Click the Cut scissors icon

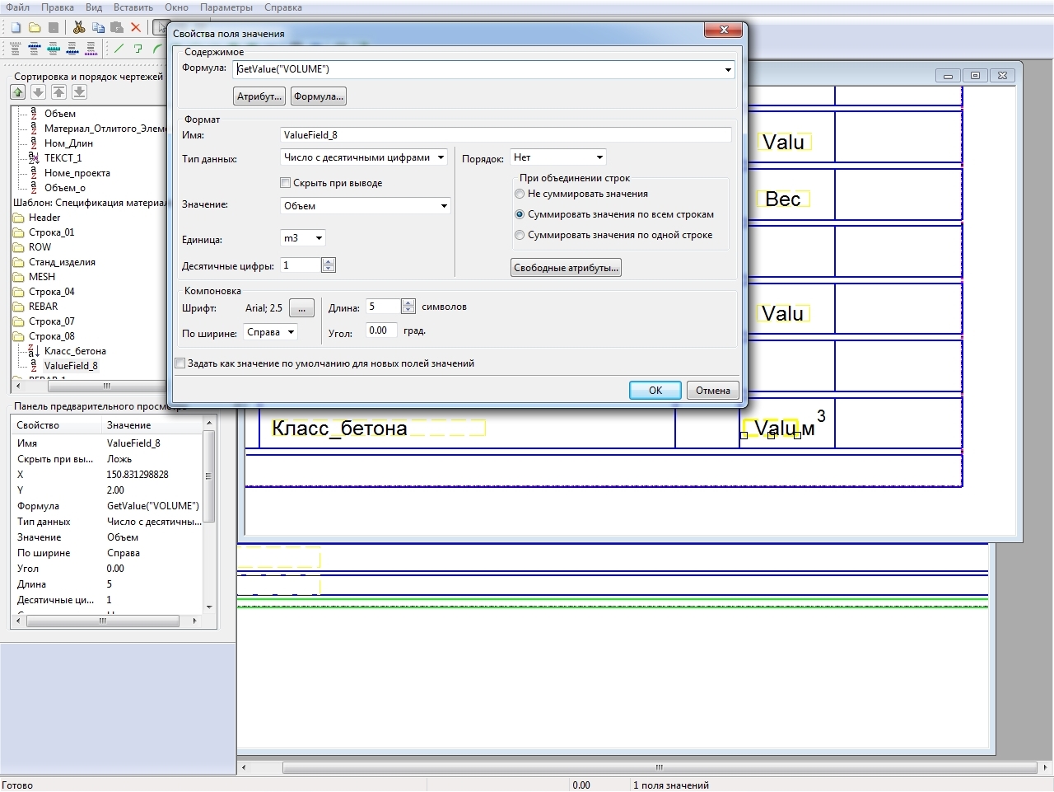[79, 27]
